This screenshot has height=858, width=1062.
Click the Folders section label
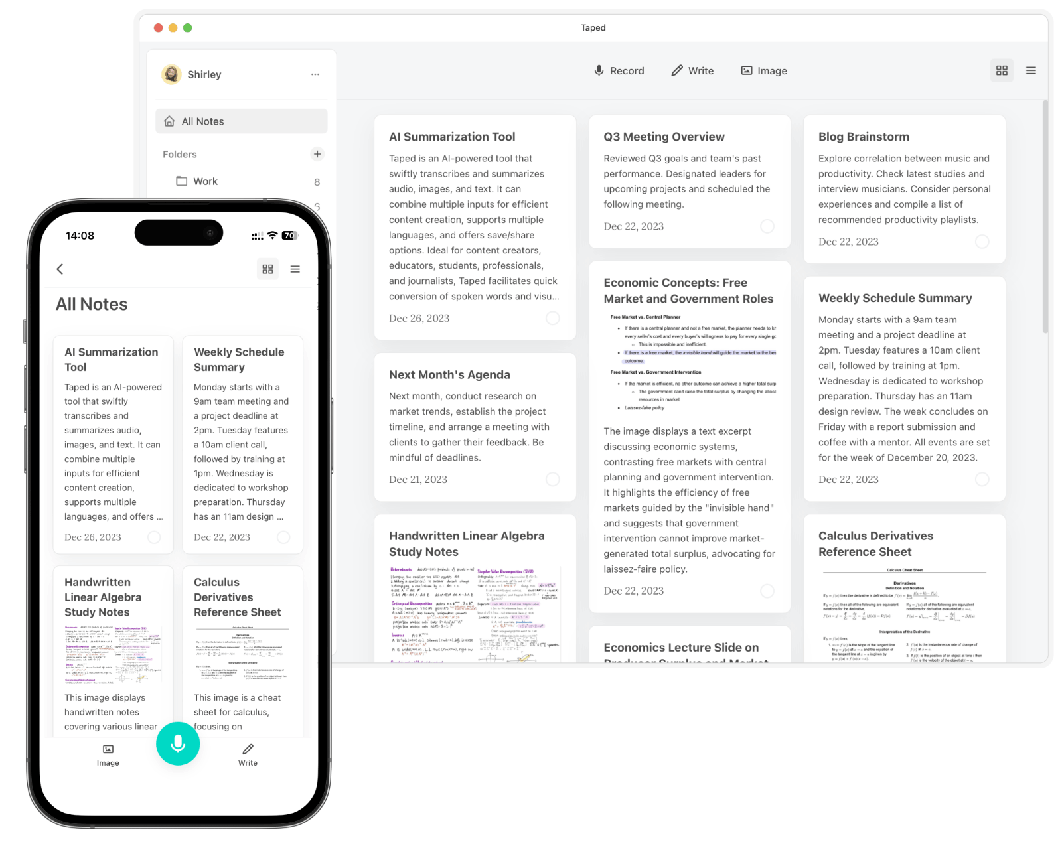tap(180, 154)
